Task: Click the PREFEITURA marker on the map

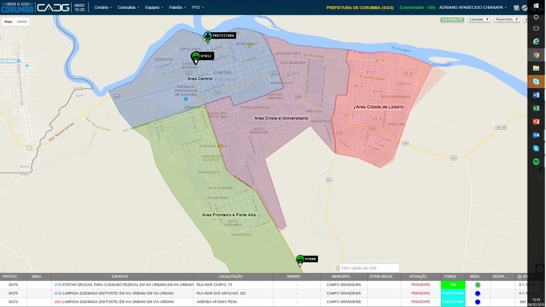Action: [208, 37]
